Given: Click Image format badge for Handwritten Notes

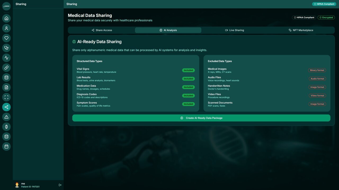Looking at the screenshot, I should tap(317, 87).
